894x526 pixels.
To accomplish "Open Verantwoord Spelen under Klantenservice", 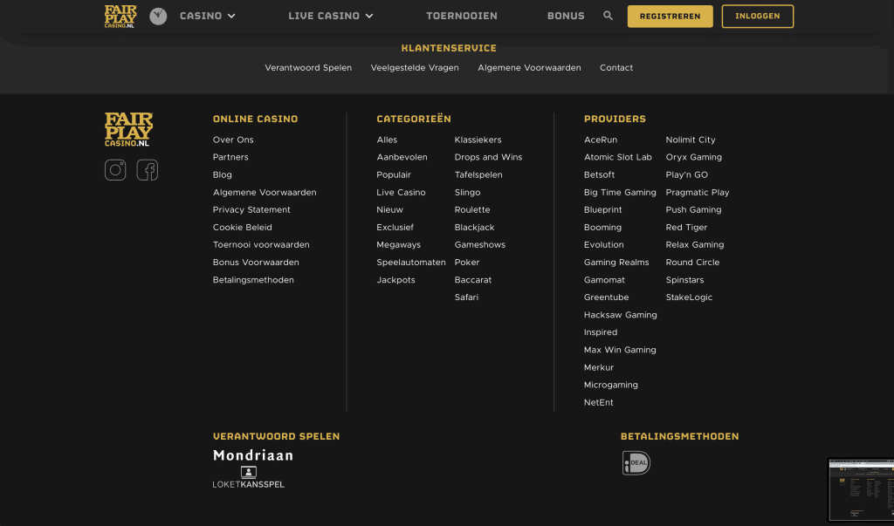I will (308, 68).
